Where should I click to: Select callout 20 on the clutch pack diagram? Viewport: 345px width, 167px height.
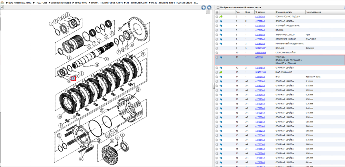(60, 116)
